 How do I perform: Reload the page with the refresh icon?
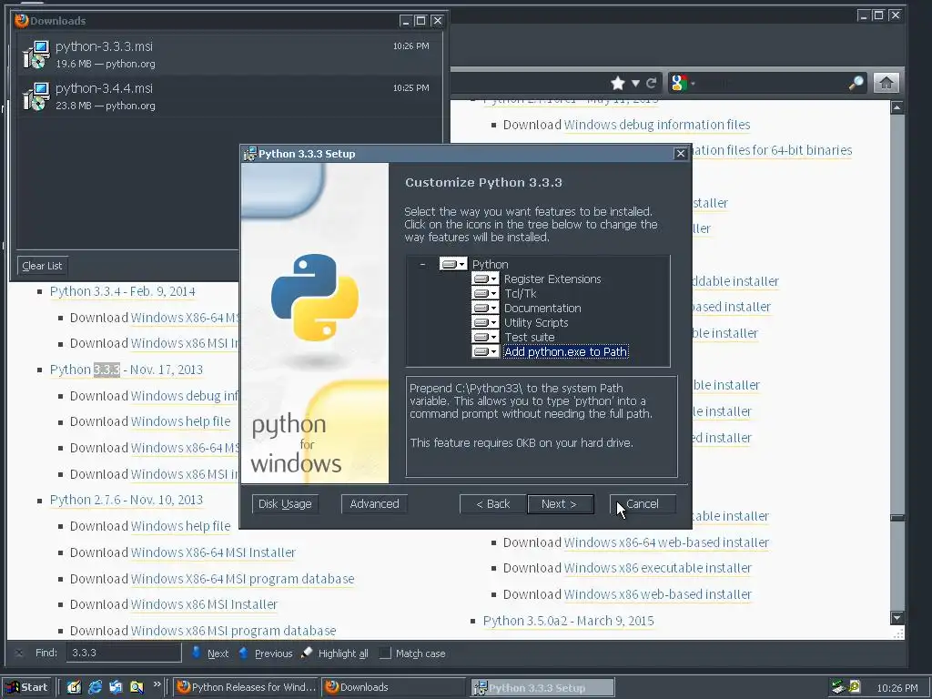coord(652,83)
